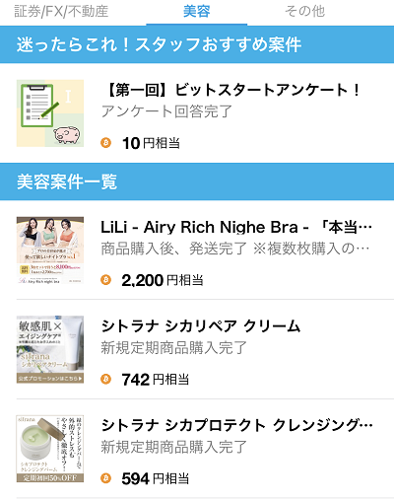
Task: Tap the bitcoin icon beside 594円相当
Action: coord(105,478)
